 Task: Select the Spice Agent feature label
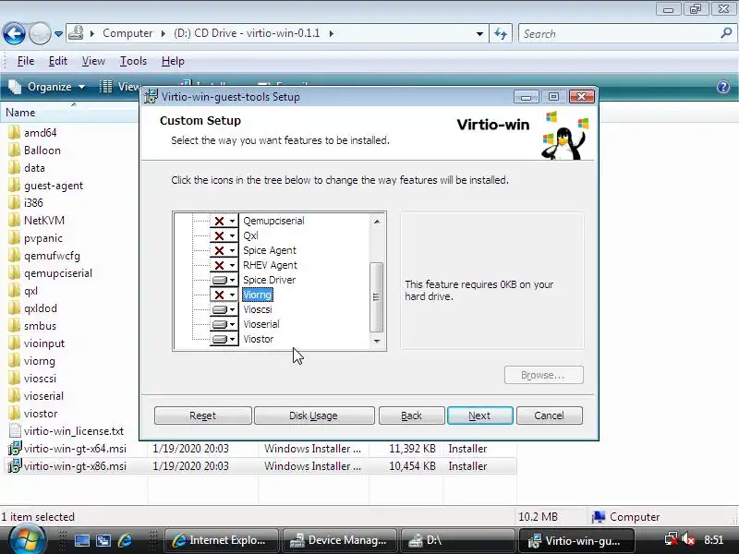pyautogui.click(x=270, y=250)
